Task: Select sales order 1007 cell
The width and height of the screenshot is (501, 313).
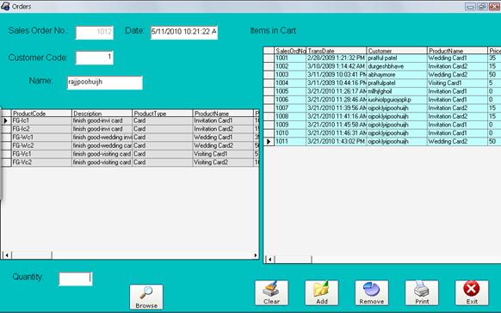Action: 290,107
